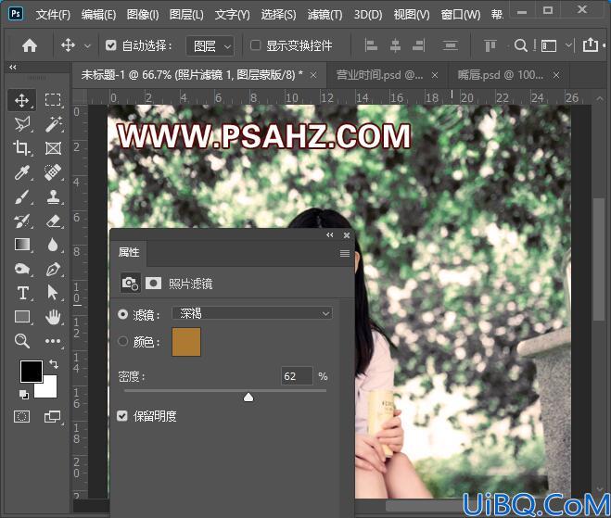The width and height of the screenshot is (611, 518).
Task: Collapse the toolbox with double arrows
Action: (x=13, y=67)
